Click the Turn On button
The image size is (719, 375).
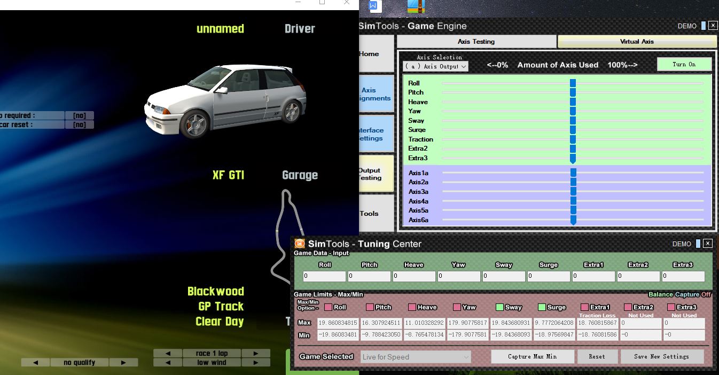point(684,65)
